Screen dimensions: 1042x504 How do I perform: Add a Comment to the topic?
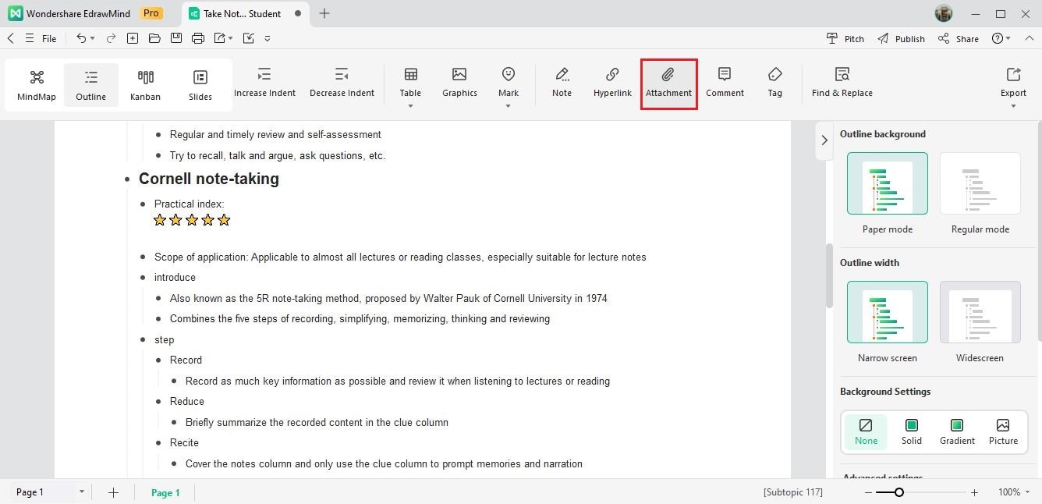point(725,83)
